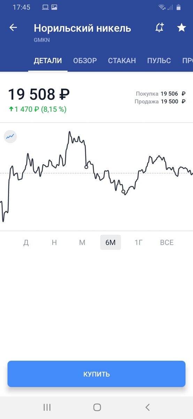The width and height of the screenshot is (193, 419).
Task: Tap the Android home button
Action: tap(97, 407)
